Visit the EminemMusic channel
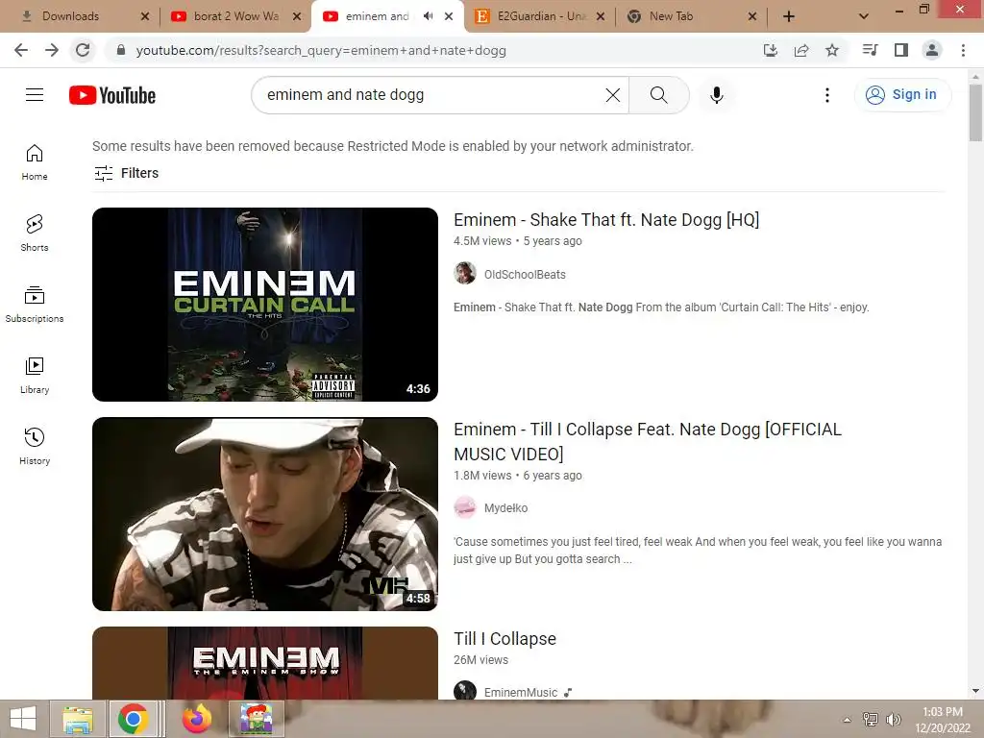Screen dimensions: 984x738 coord(521,692)
